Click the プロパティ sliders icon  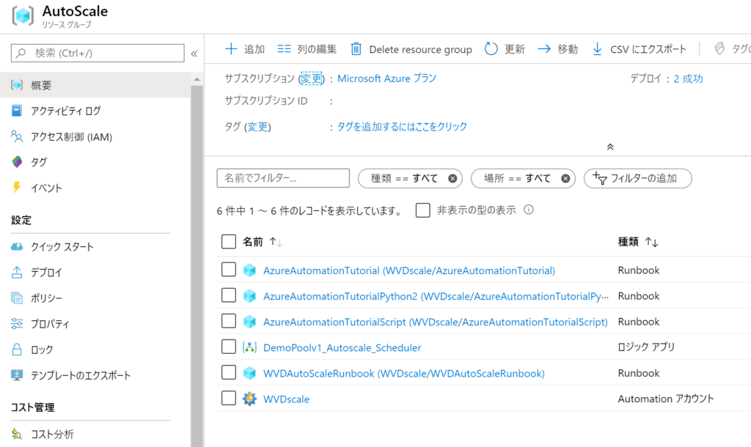click(17, 323)
